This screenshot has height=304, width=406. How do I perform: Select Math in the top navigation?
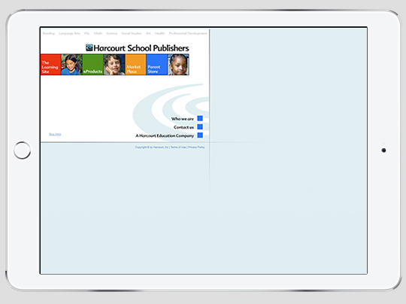click(x=98, y=33)
